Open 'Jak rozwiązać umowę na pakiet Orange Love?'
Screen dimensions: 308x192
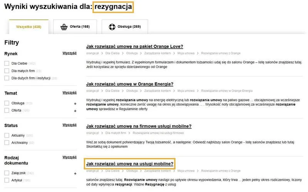pos(134,46)
